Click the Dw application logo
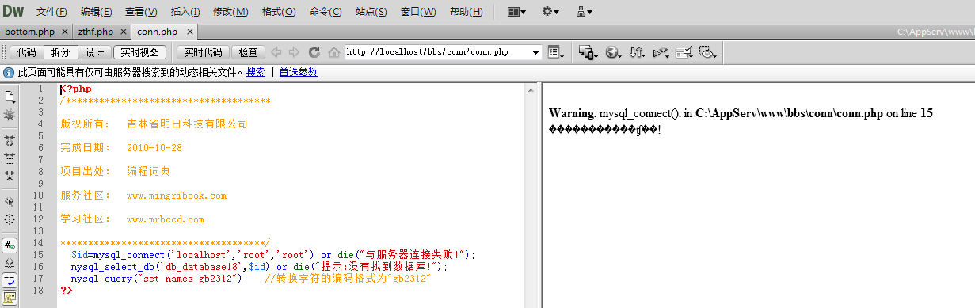975x308 pixels. tap(13, 11)
